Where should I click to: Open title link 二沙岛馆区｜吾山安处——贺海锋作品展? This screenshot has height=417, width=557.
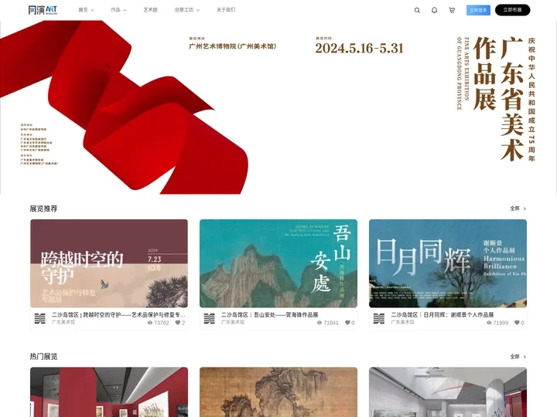coord(270,314)
